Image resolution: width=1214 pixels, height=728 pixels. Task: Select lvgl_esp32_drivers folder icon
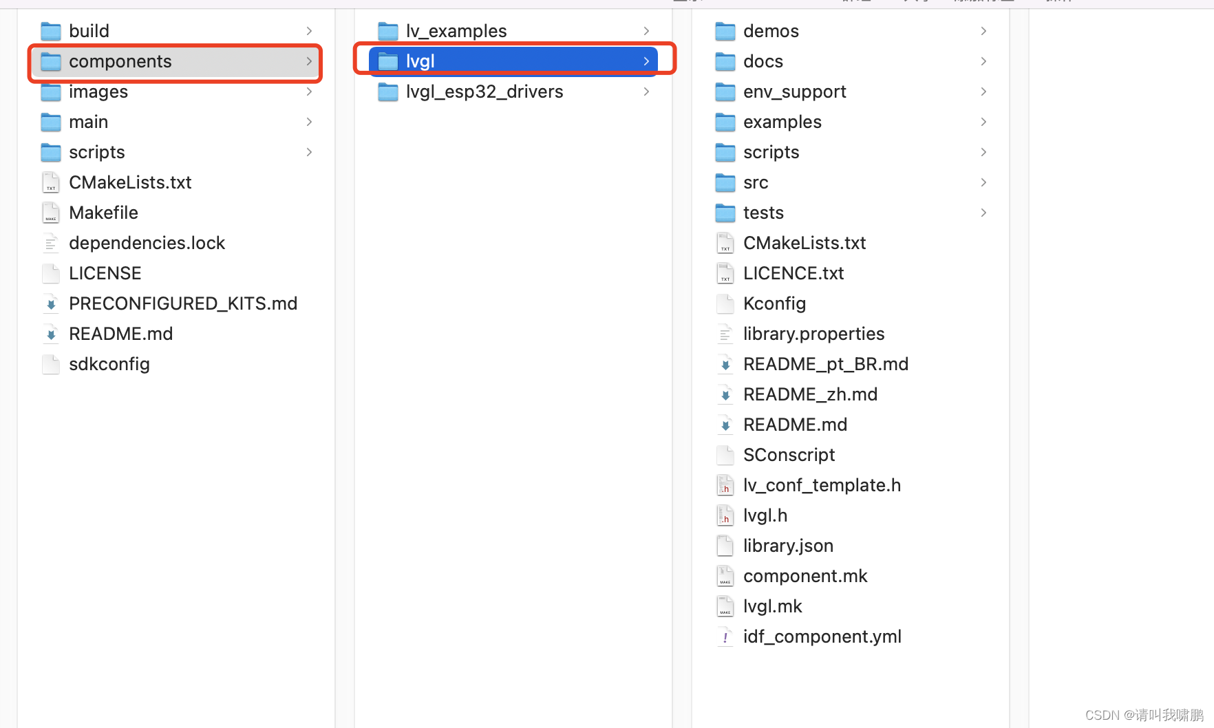click(x=388, y=92)
